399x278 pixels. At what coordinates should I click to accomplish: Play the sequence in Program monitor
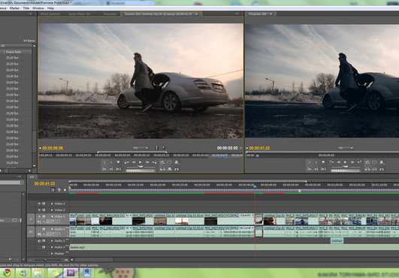tap(346, 162)
